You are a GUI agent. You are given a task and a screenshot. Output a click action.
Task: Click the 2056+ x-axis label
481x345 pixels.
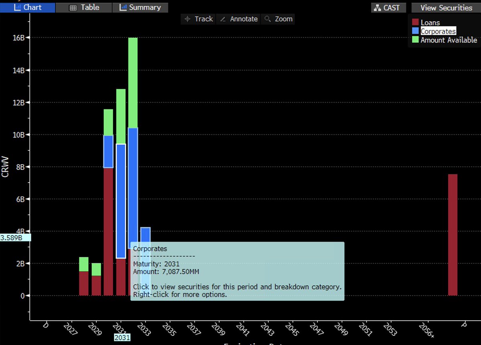click(426, 331)
